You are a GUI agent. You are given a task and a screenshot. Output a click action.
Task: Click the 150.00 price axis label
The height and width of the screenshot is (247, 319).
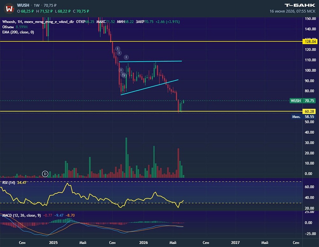[310, 19]
